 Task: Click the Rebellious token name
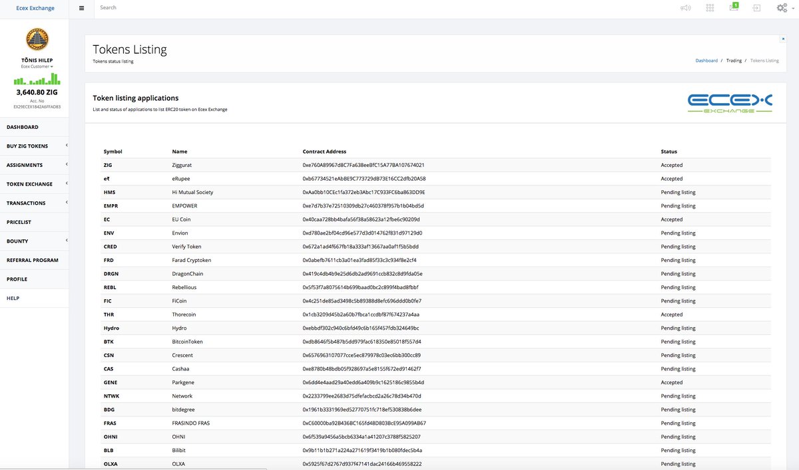coord(184,287)
